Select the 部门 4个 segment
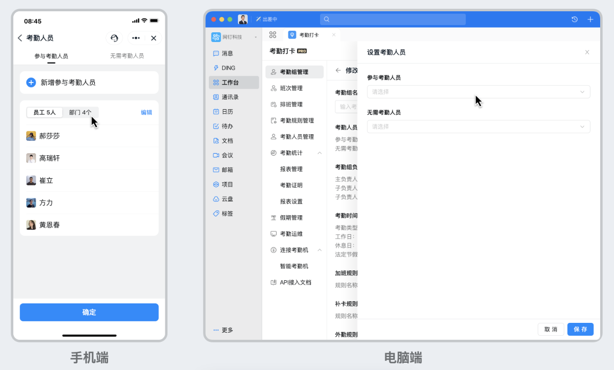Viewport: 614px width, 370px height. (80, 113)
